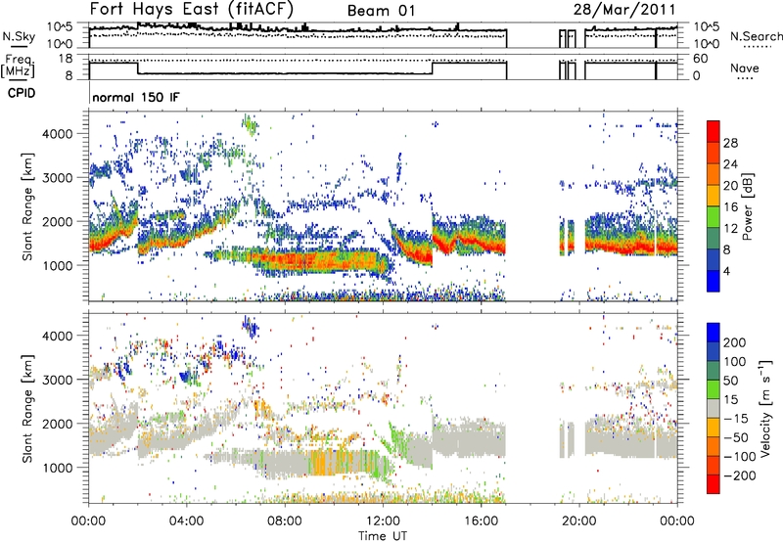
Task: Click velocity scale value '200'
Action: [x=735, y=342]
